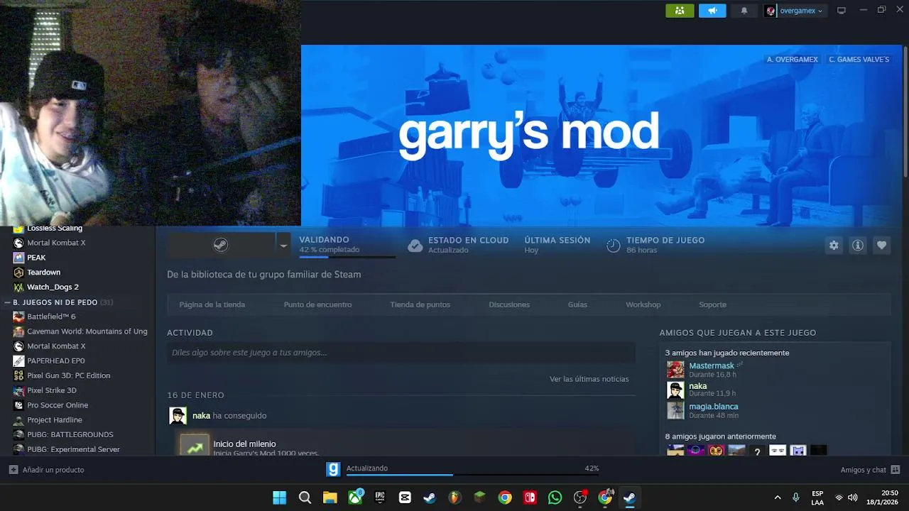The image size is (909, 511).
Task: Select Project Hardline in library list
Action: click(55, 420)
